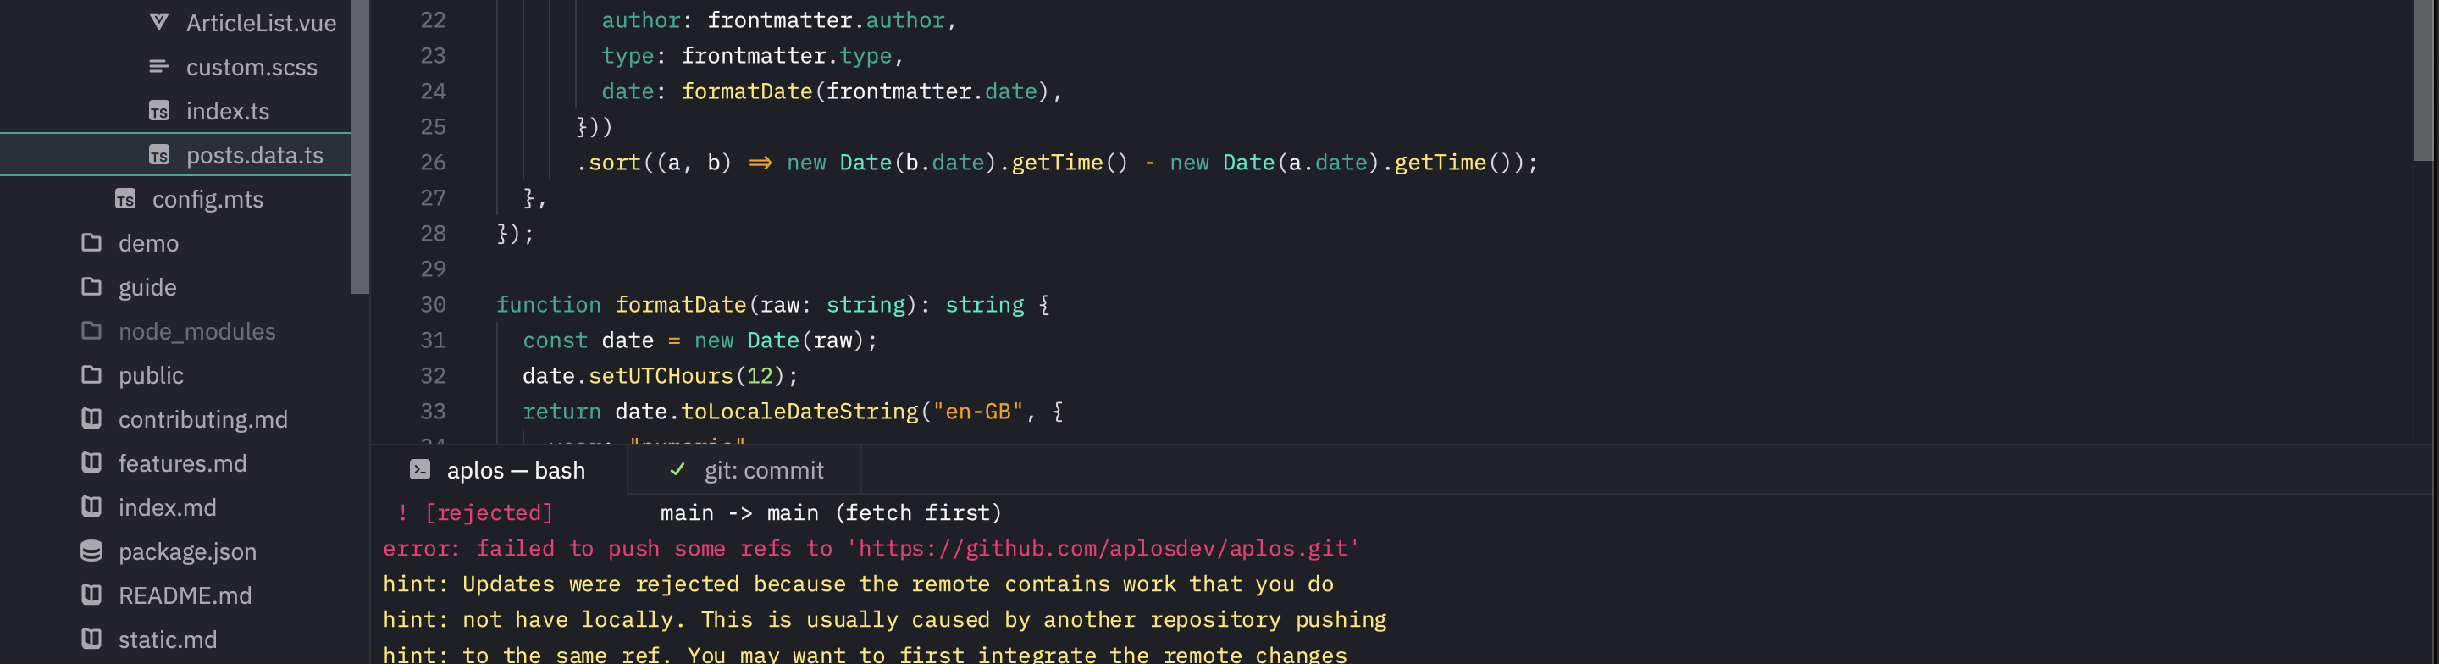Click '(fetch first)' in terminal output
The height and width of the screenshot is (664, 2439).
[917, 512]
